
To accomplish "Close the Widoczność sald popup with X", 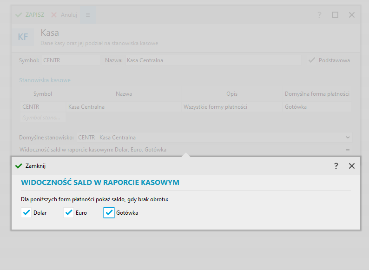I will pos(352,166).
